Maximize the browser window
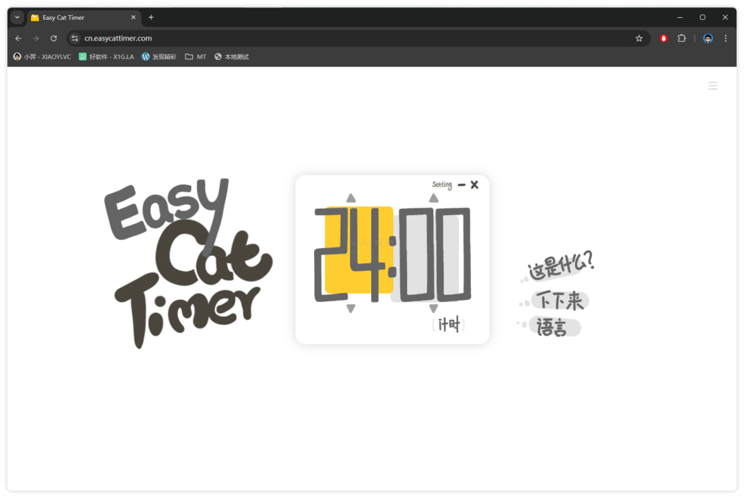 (703, 17)
